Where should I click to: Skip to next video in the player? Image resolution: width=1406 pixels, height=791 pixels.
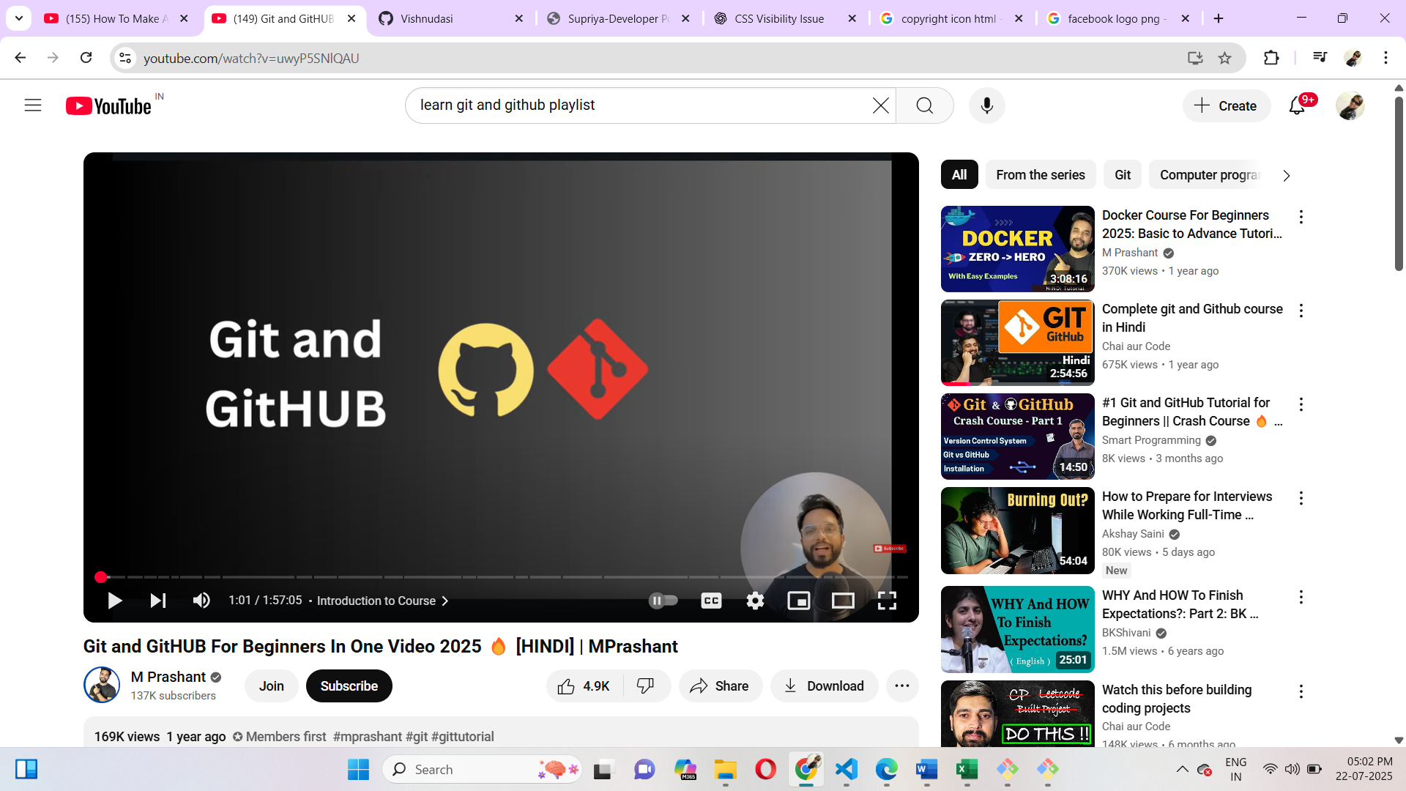(x=157, y=601)
